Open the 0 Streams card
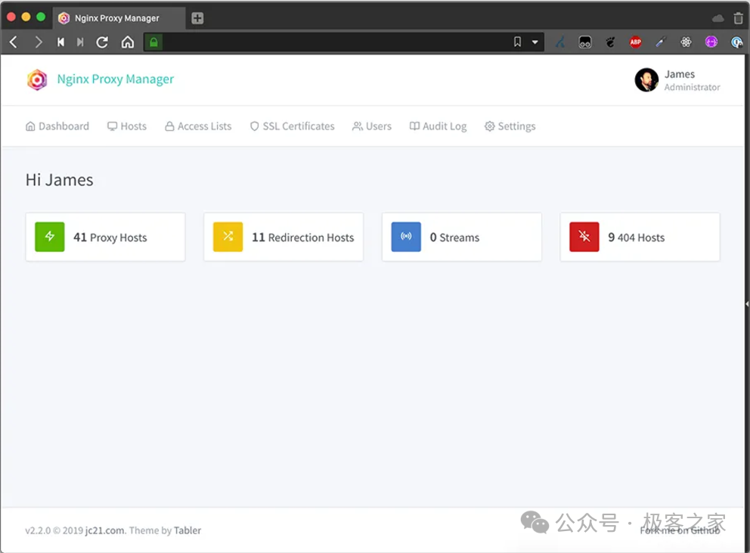 [x=462, y=237]
